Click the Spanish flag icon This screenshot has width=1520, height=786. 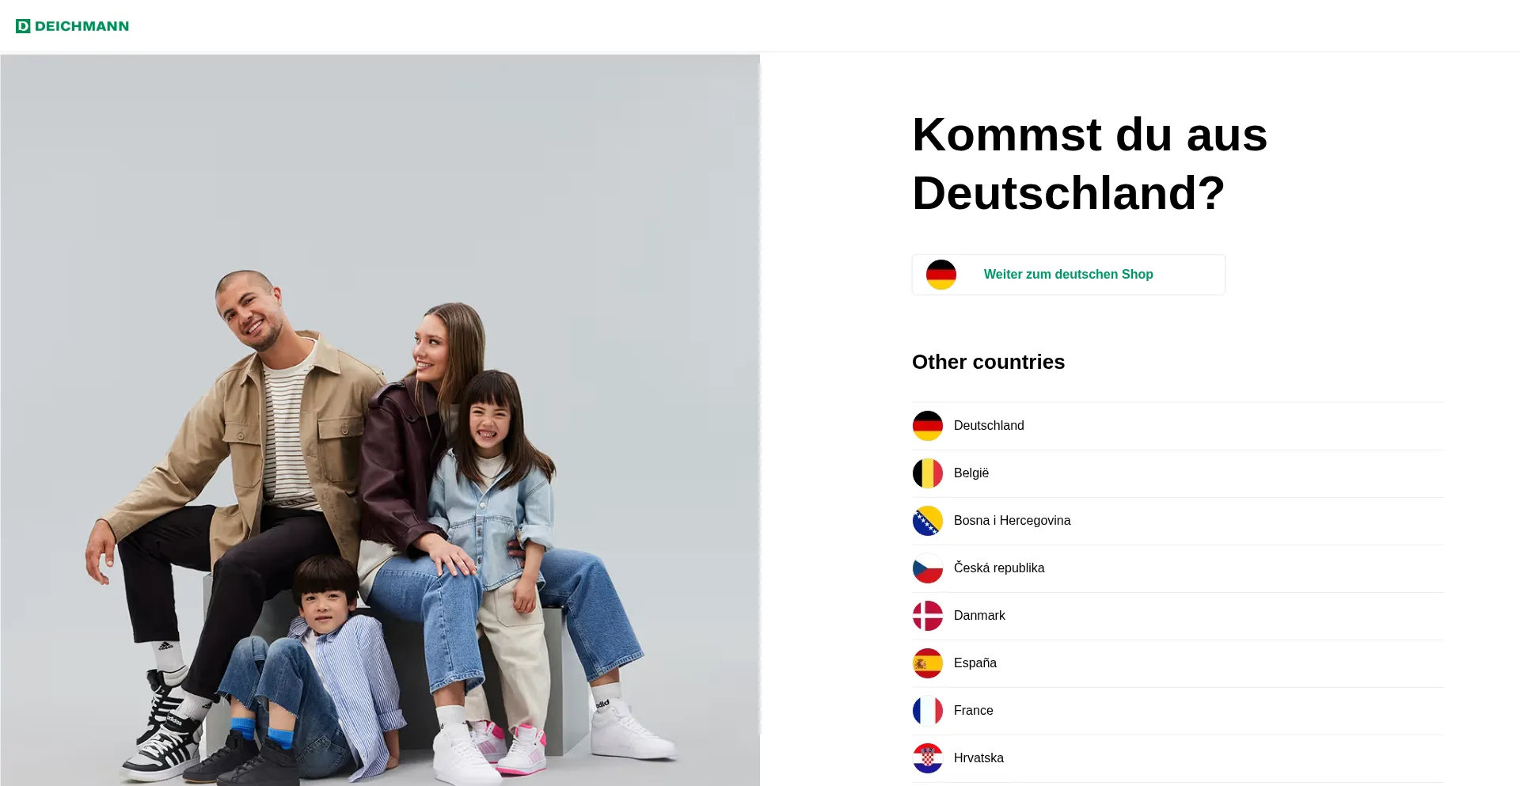(x=928, y=663)
